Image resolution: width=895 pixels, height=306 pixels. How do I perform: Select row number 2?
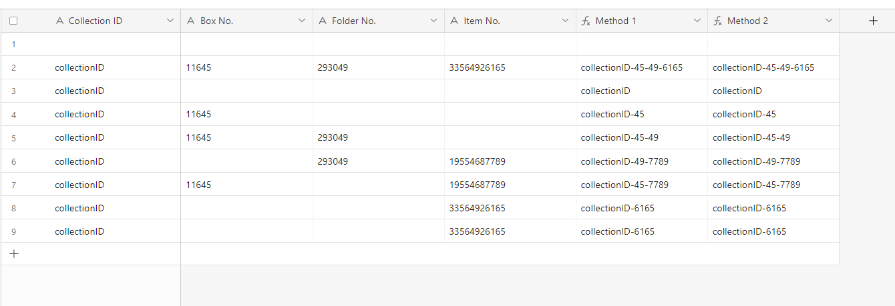13,68
